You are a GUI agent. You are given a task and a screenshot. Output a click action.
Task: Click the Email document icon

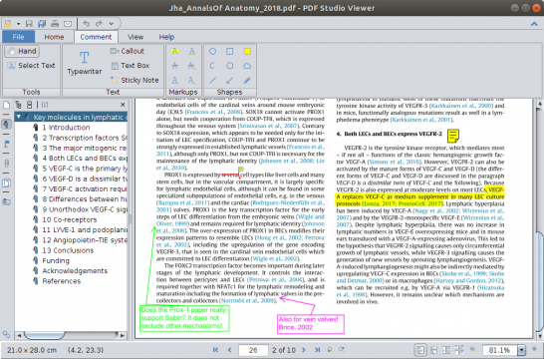(68, 24)
